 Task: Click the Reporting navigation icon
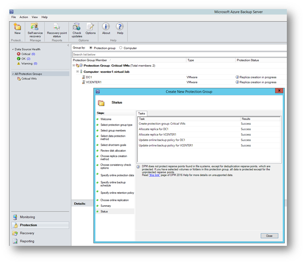coord(15,241)
